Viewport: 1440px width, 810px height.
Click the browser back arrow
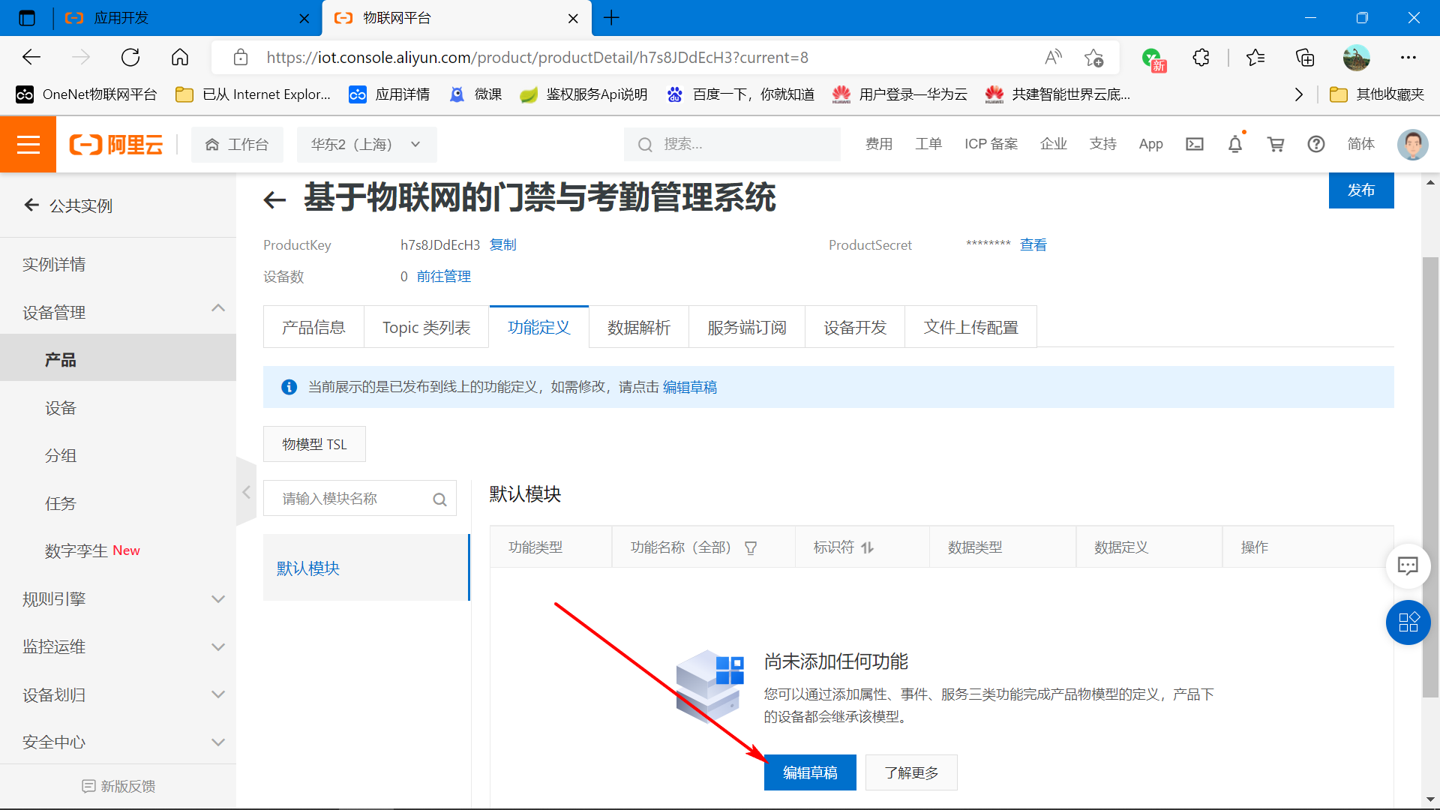(x=31, y=58)
